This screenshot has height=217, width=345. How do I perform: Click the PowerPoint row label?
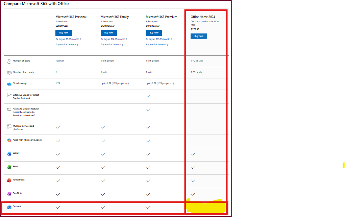pos(19,180)
